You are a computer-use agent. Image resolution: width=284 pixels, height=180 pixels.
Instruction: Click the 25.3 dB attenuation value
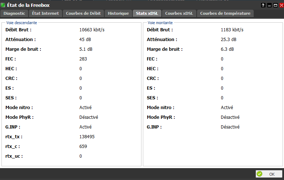click(228, 40)
